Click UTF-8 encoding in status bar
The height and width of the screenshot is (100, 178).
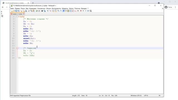click(x=146, y=96)
